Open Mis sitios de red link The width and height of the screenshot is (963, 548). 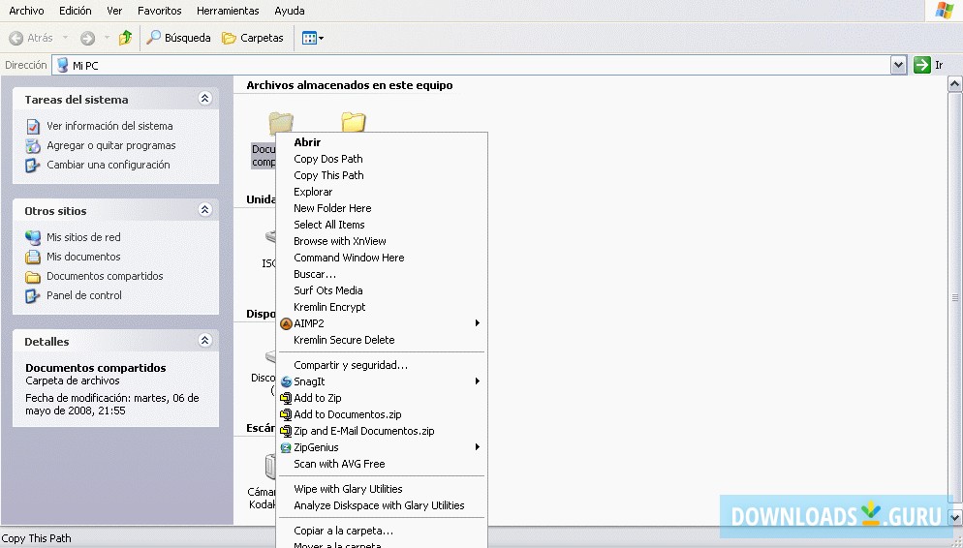pos(83,237)
